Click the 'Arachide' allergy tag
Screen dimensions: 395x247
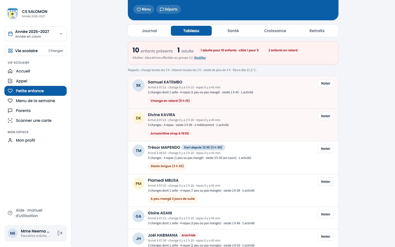(x=188, y=235)
